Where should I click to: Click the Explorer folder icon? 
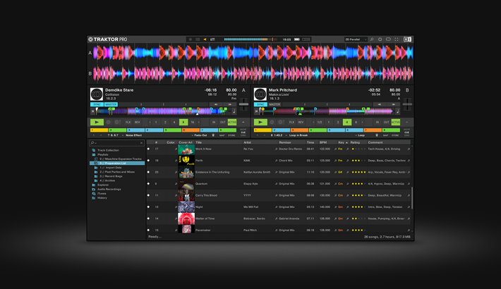coord(94,185)
